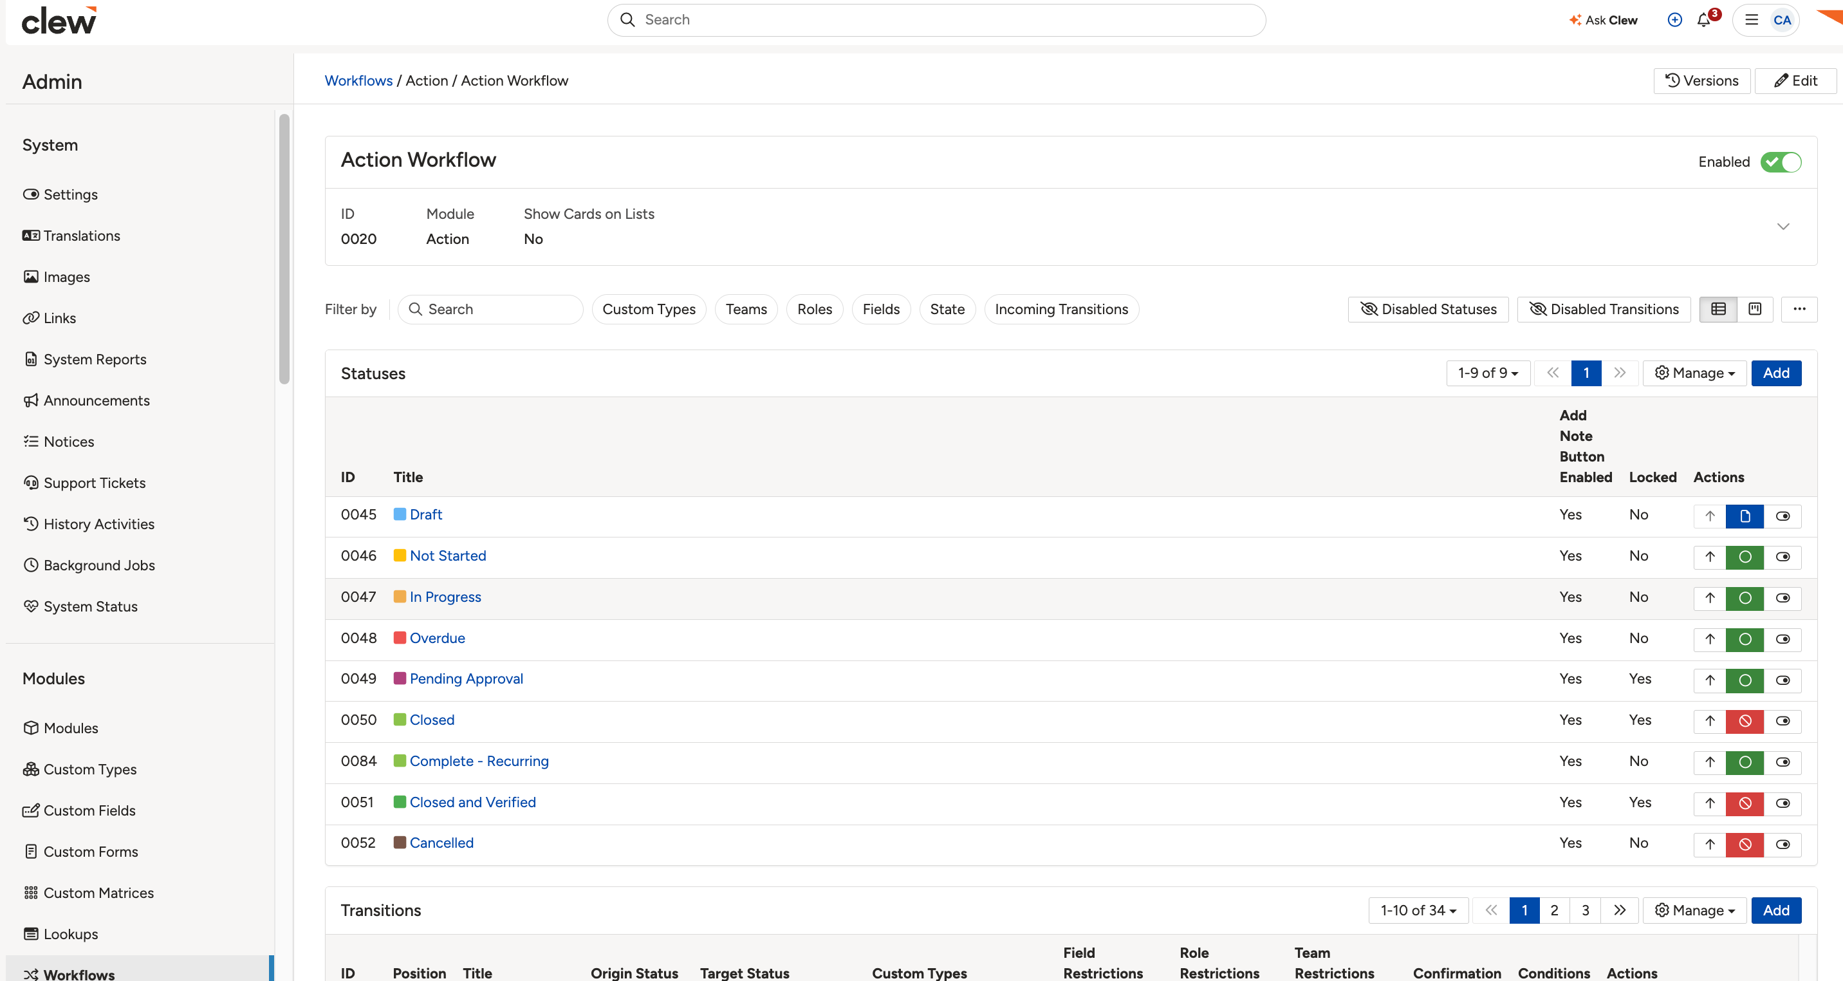1843x981 pixels.
Task: Open Support Tickets in the sidebar
Action: point(95,483)
